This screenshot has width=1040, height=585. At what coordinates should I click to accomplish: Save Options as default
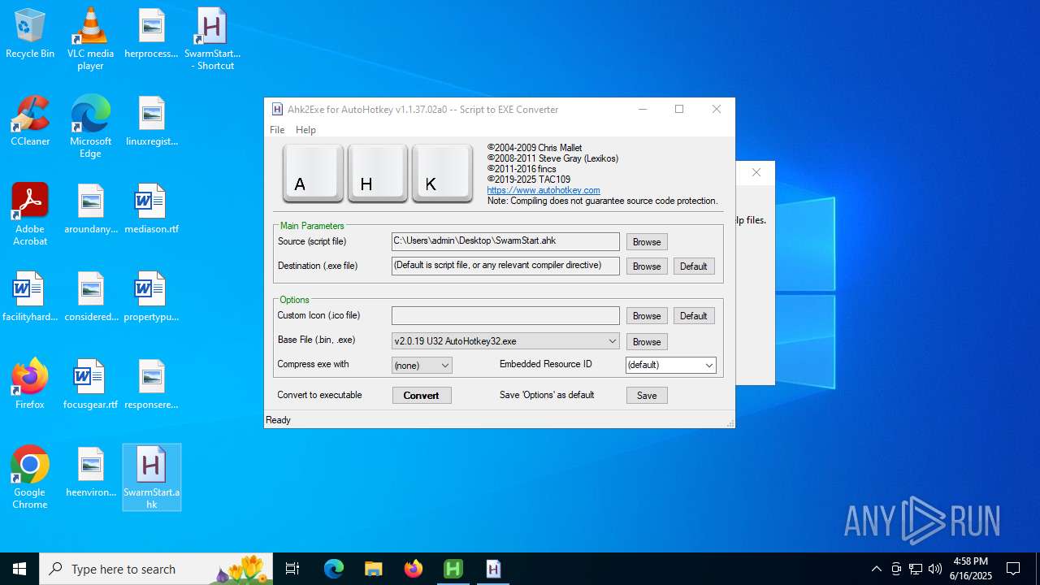647,396
